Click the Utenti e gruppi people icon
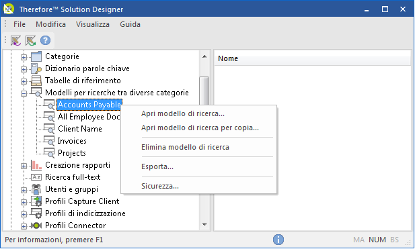 (36, 189)
